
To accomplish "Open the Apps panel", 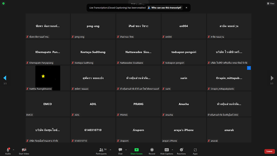I will pyautogui.click(x=195, y=151).
